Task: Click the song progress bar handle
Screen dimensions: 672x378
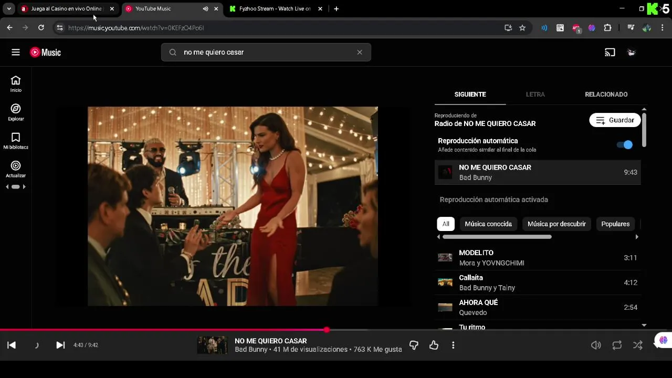Action: click(327, 330)
